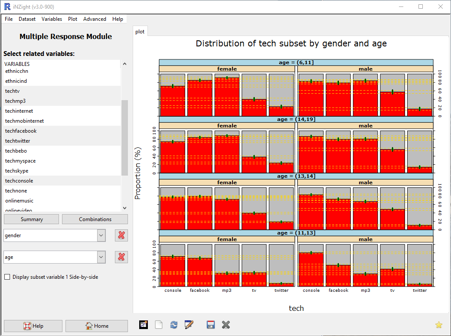Open the Advanced menu
Image resolution: width=451 pixels, height=336 pixels.
pos(95,19)
